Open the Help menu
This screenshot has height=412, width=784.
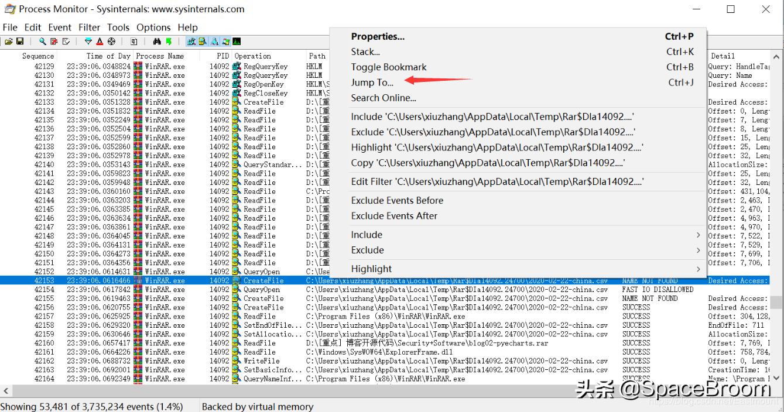click(188, 28)
